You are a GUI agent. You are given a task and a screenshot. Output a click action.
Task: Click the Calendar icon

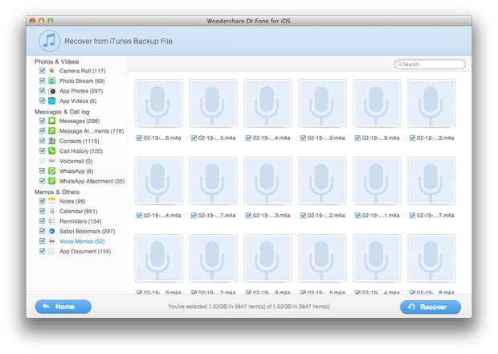coord(51,211)
